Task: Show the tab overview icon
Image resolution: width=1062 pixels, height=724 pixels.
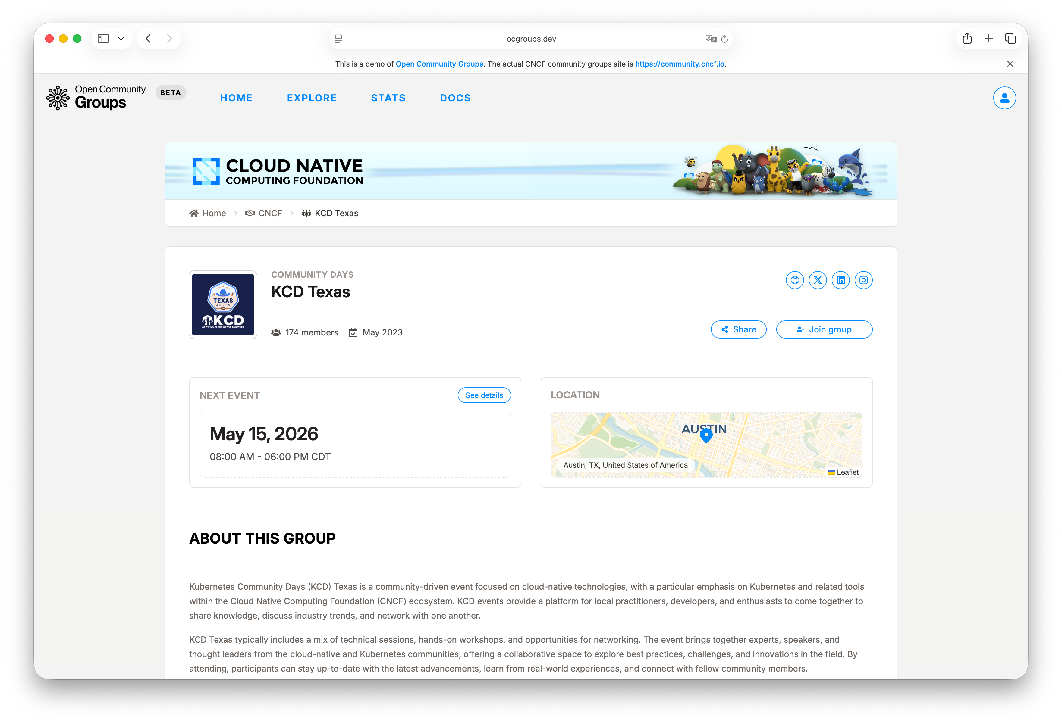Action: coord(1010,39)
